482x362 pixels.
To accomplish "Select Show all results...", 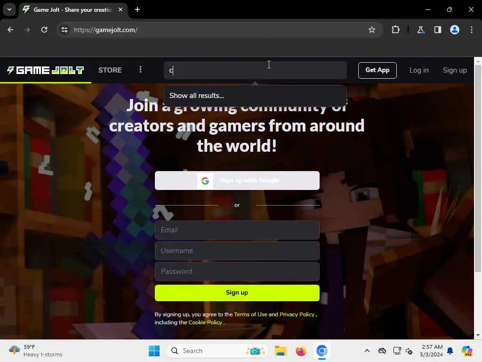I will click(x=255, y=95).
